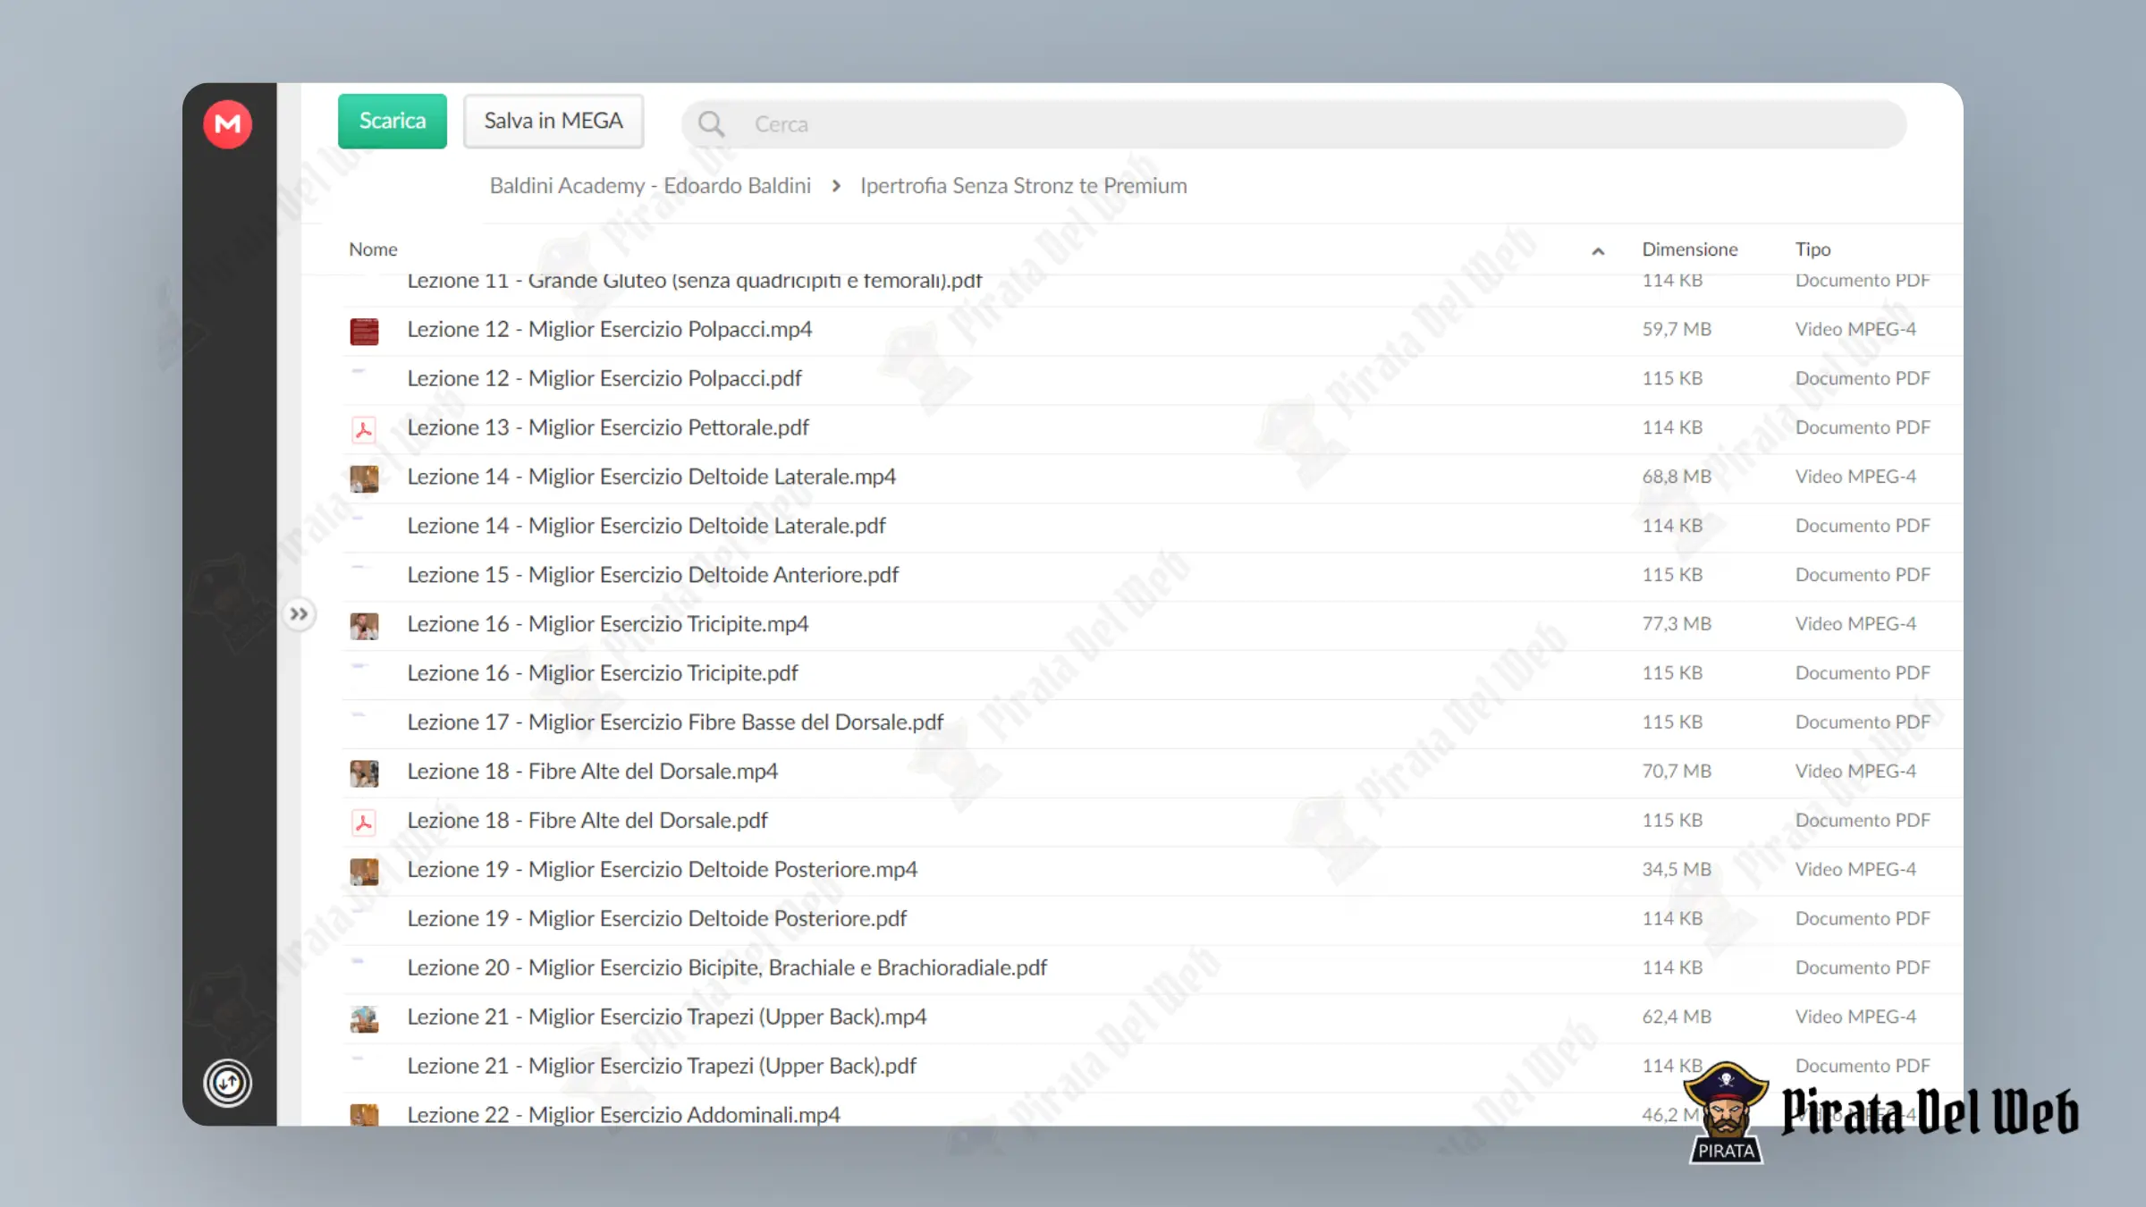Viewport: 2146px width, 1207px height.
Task: Click 70,7 MB size of Lezione 18 video
Action: pyautogui.click(x=1677, y=772)
